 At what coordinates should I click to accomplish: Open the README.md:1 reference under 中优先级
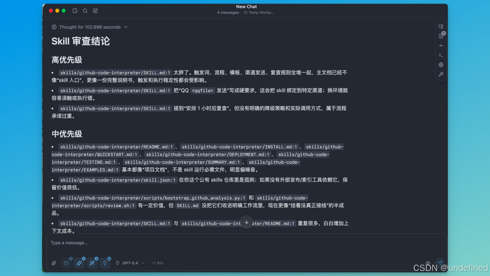pyautogui.click(x=117, y=147)
